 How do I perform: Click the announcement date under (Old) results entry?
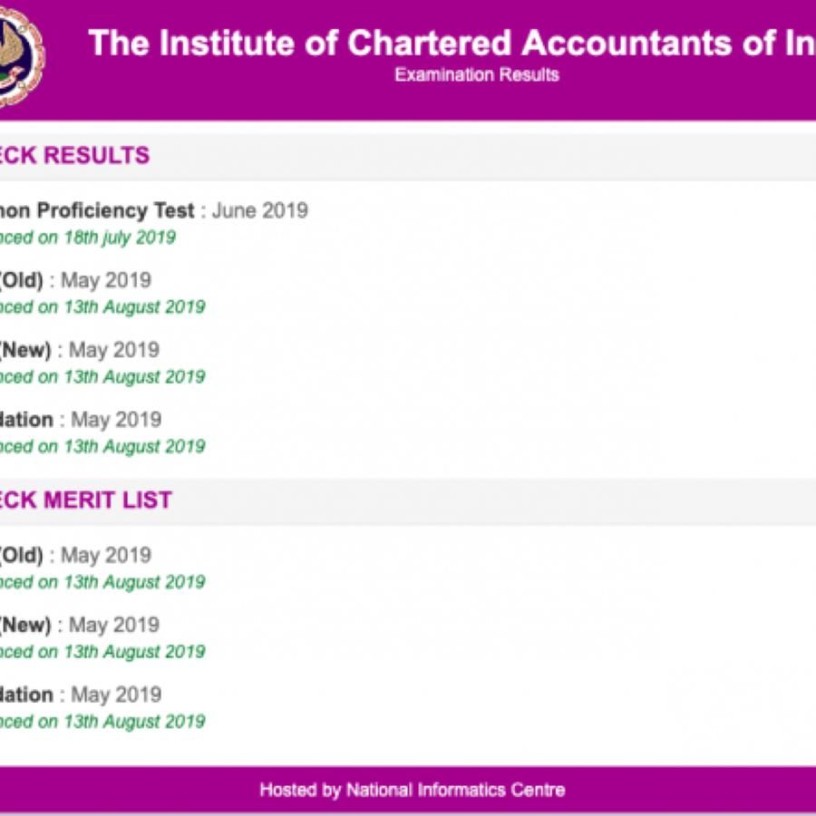tap(102, 307)
